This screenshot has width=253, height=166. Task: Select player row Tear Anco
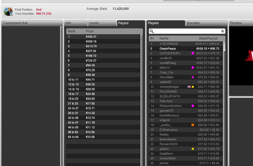186,101
